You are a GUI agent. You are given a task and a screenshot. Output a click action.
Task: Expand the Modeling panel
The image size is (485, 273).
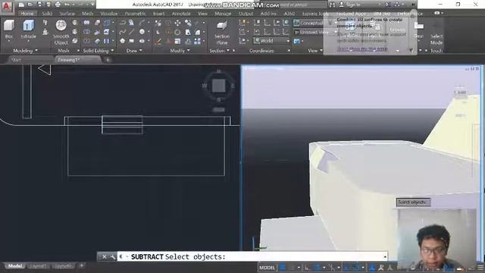click(25, 51)
